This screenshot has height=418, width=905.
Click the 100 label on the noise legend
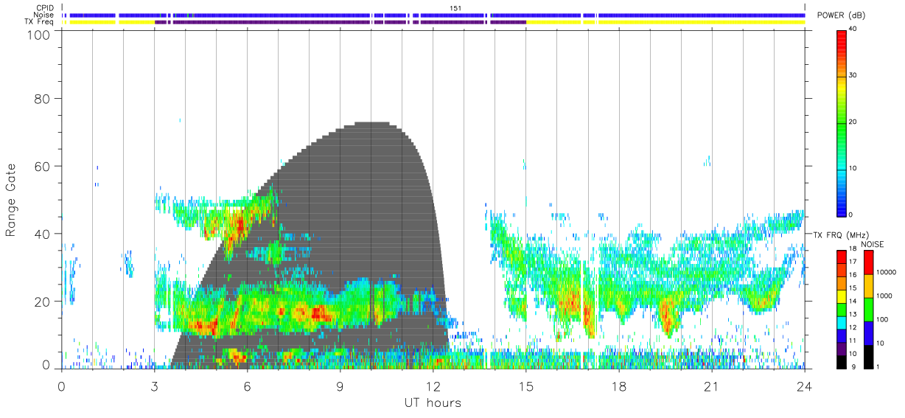pos(881,319)
